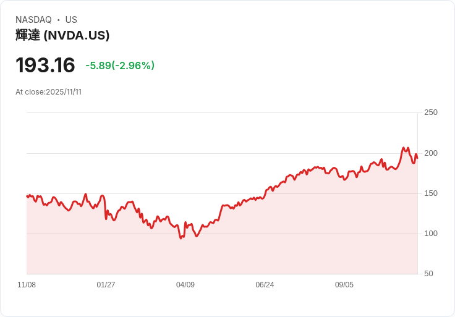Click the highest peak of the price line
This screenshot has height=317, width=455.
coord(404,148)
